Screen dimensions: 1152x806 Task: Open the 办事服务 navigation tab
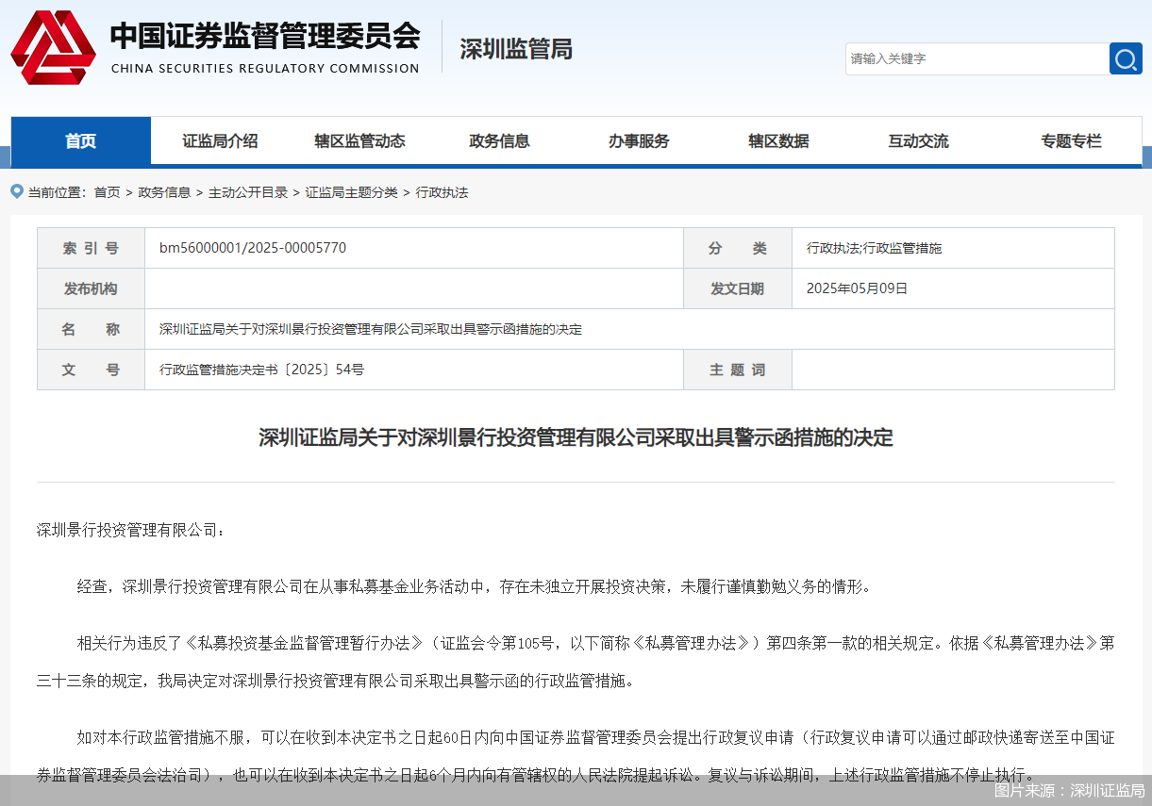point(639,140)
